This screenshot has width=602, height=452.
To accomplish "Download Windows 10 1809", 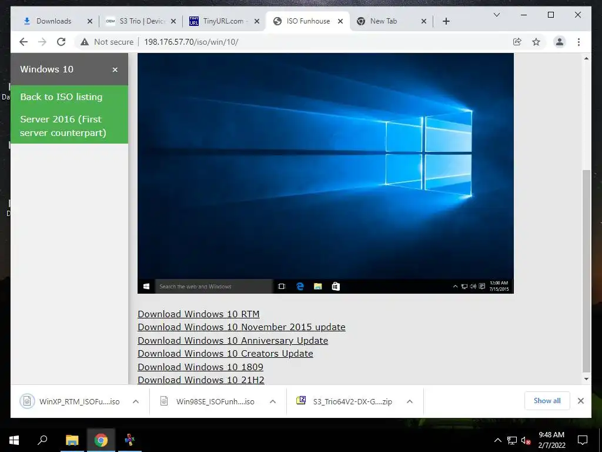I will point(200,367).
